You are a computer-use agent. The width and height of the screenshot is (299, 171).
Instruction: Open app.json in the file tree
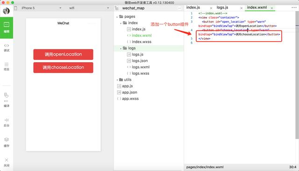tap(129, 92)
